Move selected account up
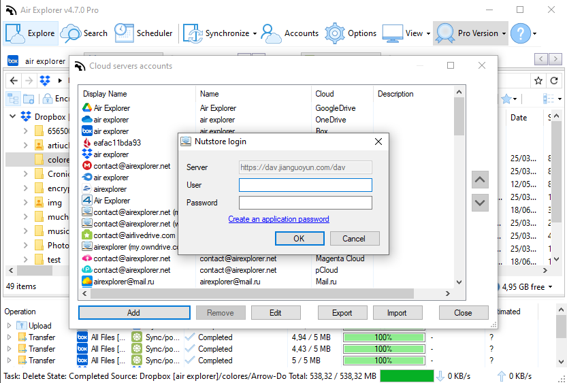567x383 pixels. tap(480, 180)
